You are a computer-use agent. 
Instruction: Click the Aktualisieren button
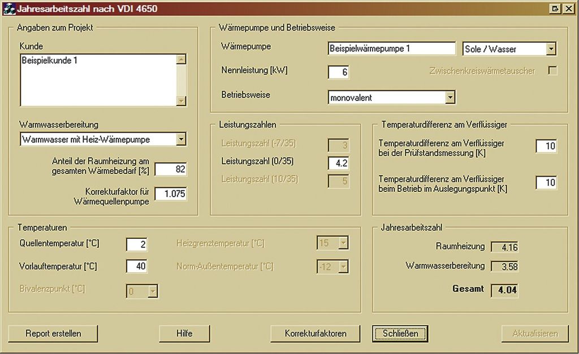(x=535, y=333)
